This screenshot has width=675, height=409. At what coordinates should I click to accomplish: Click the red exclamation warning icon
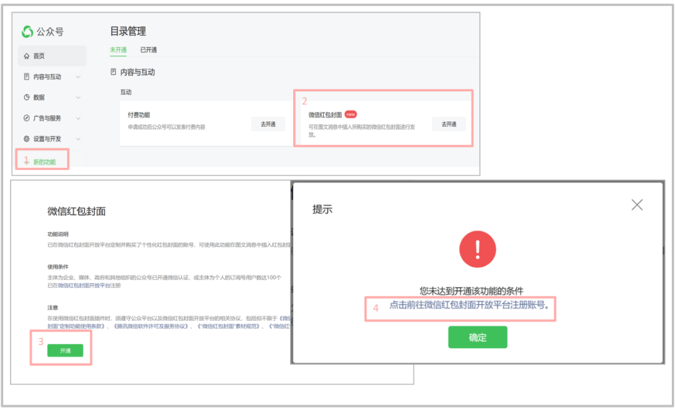477,250
